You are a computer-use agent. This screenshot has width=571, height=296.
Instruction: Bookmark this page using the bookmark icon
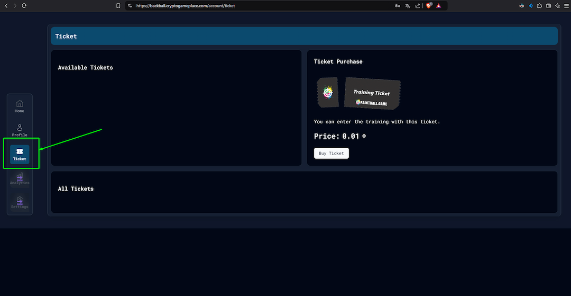click(x=118, y=6)
